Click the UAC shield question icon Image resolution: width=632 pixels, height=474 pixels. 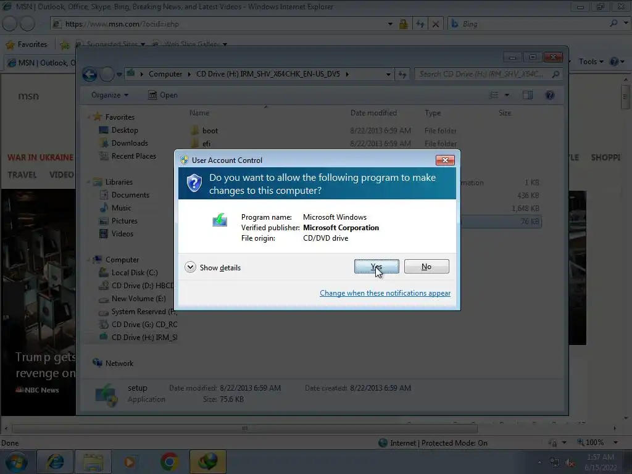tap(194, 183)
